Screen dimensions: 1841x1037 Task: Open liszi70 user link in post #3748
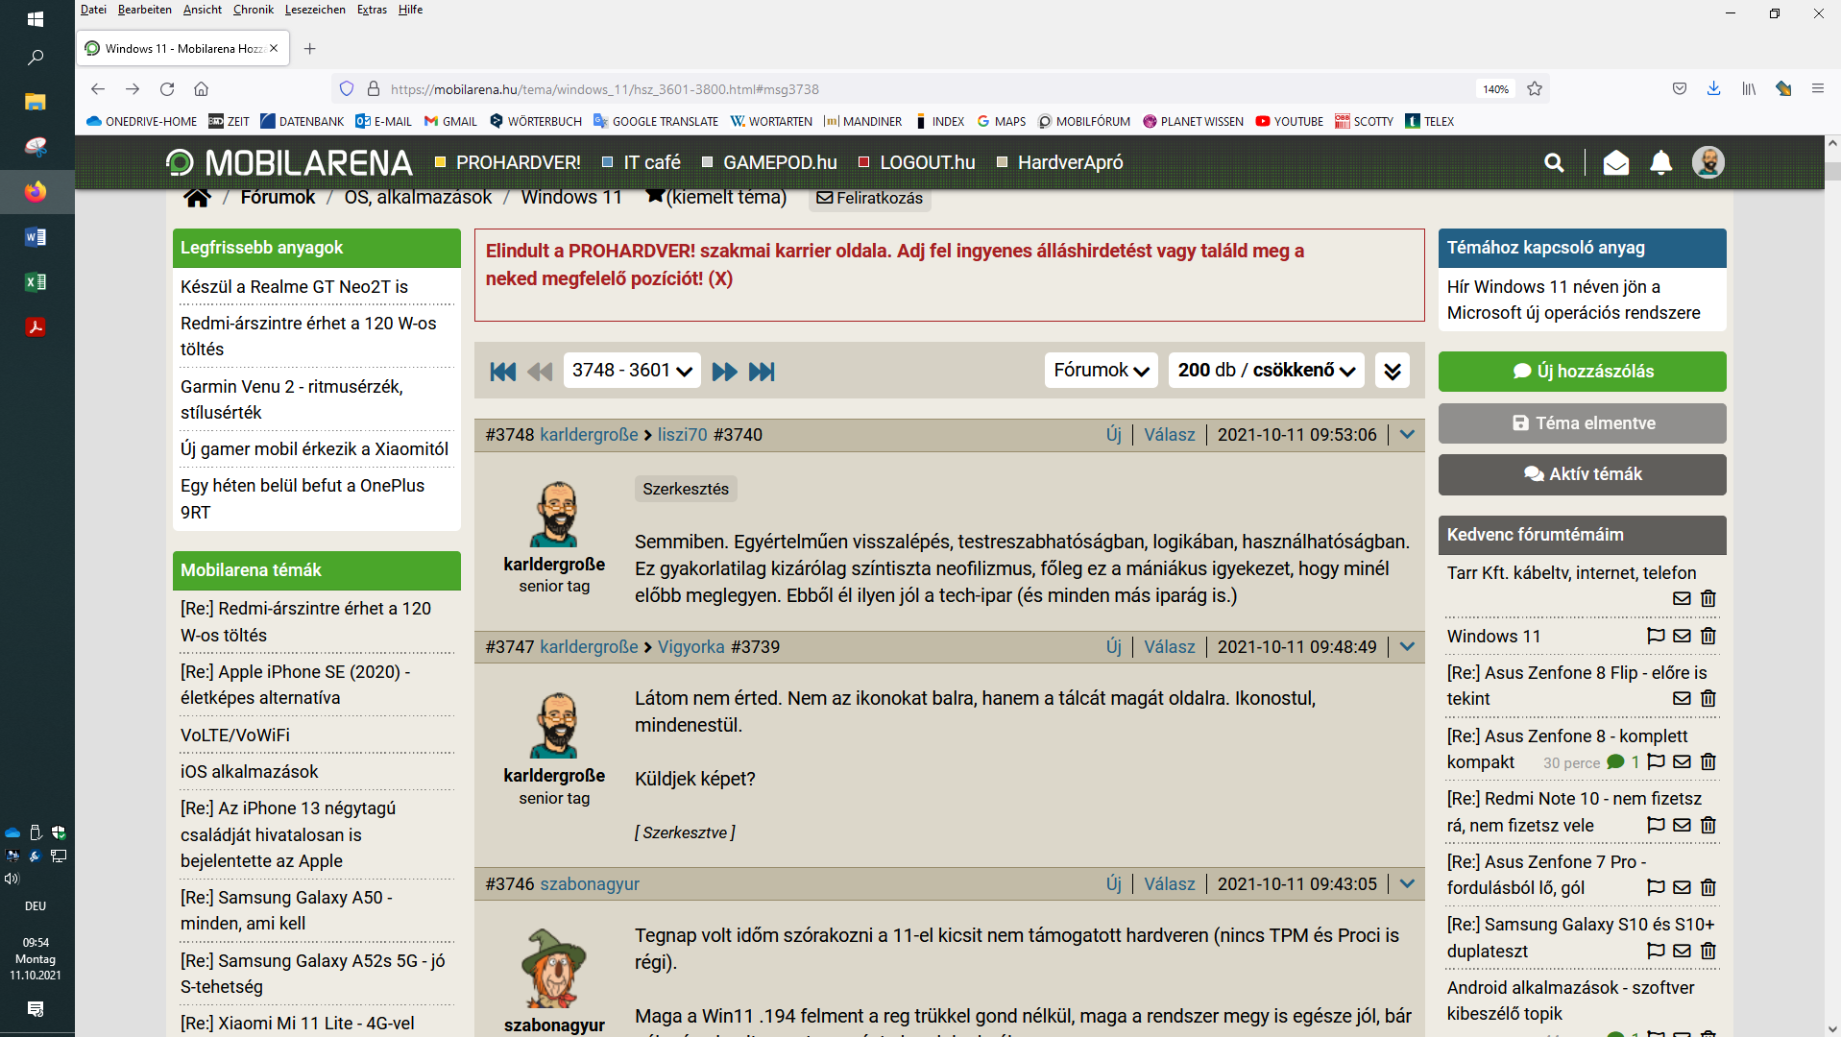[x=683, y=434]
